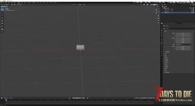The height and width of the screenshot is (106, 195).
Task: Toggle Collection exclude checkbox in outliner
Action: (190, 8)
